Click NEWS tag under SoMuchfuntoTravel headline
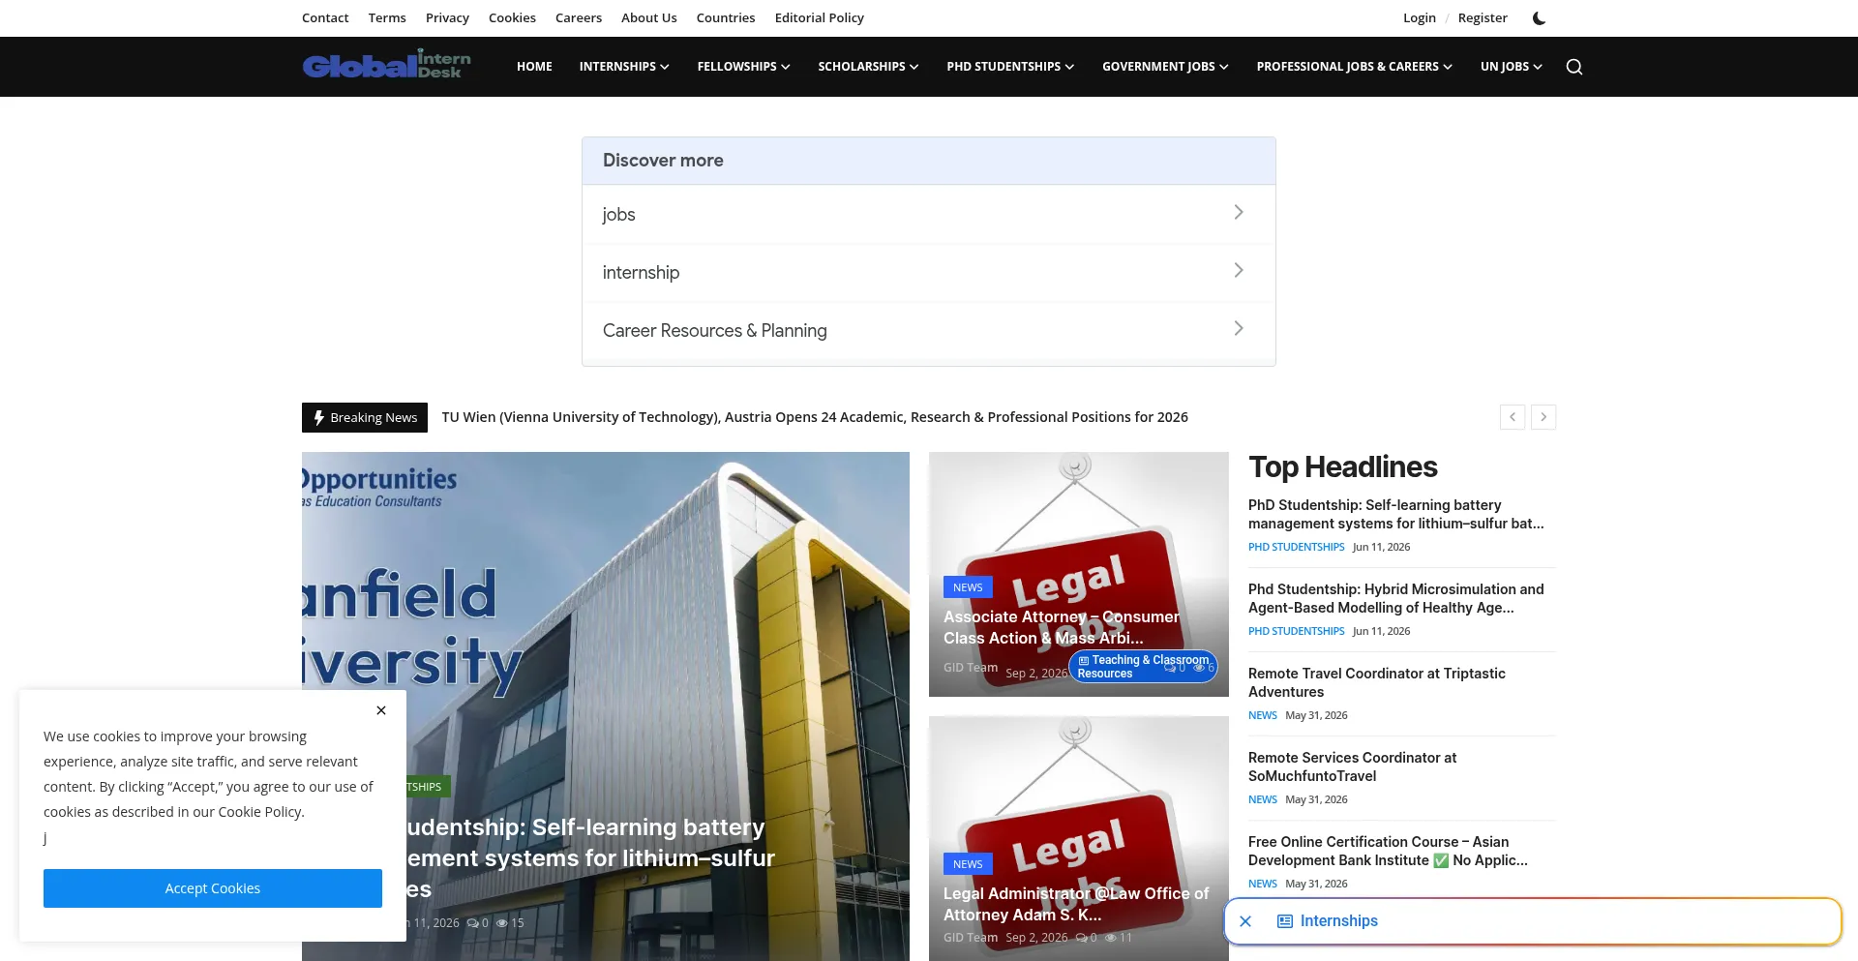The image size is (1858, 961). point(1262,799)
